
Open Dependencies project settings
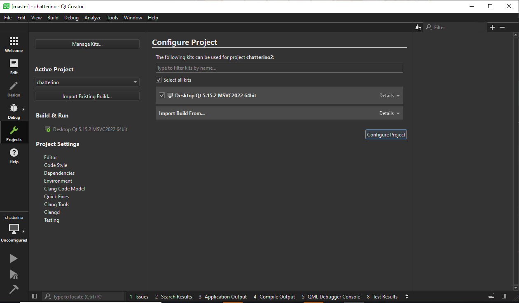[x=59, y=173]
